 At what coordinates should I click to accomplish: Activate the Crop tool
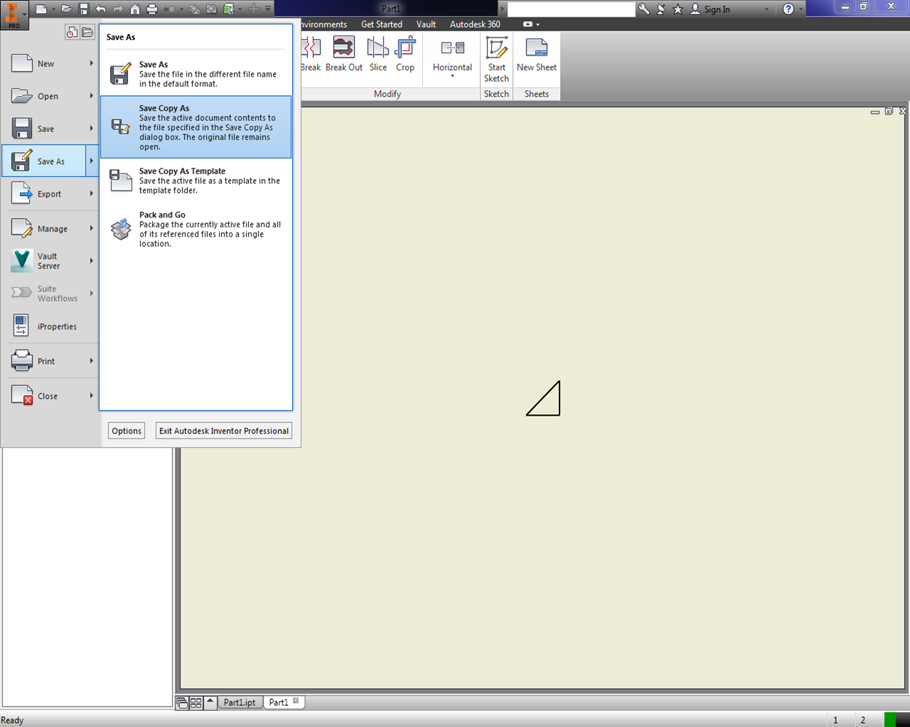405,53
